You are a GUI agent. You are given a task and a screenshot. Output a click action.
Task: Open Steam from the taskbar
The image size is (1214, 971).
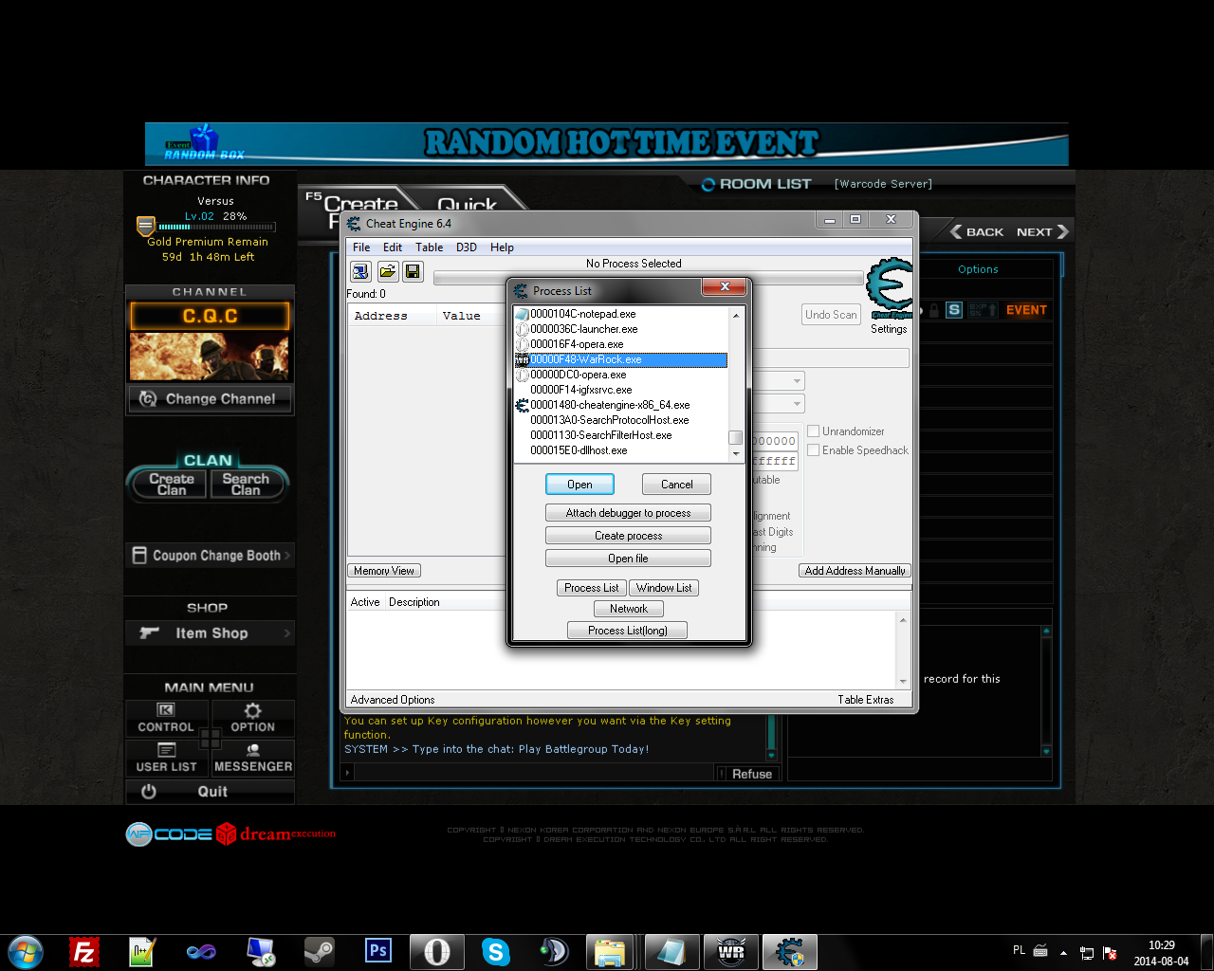(x=319, y=951)
